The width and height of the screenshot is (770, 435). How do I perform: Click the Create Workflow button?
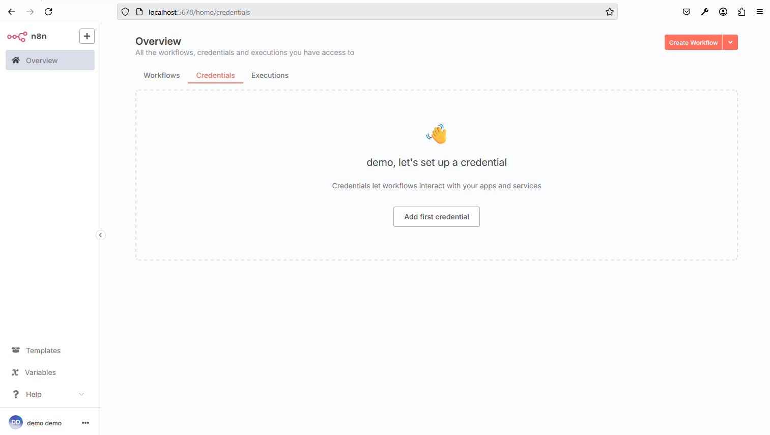(x=693, y=43)
